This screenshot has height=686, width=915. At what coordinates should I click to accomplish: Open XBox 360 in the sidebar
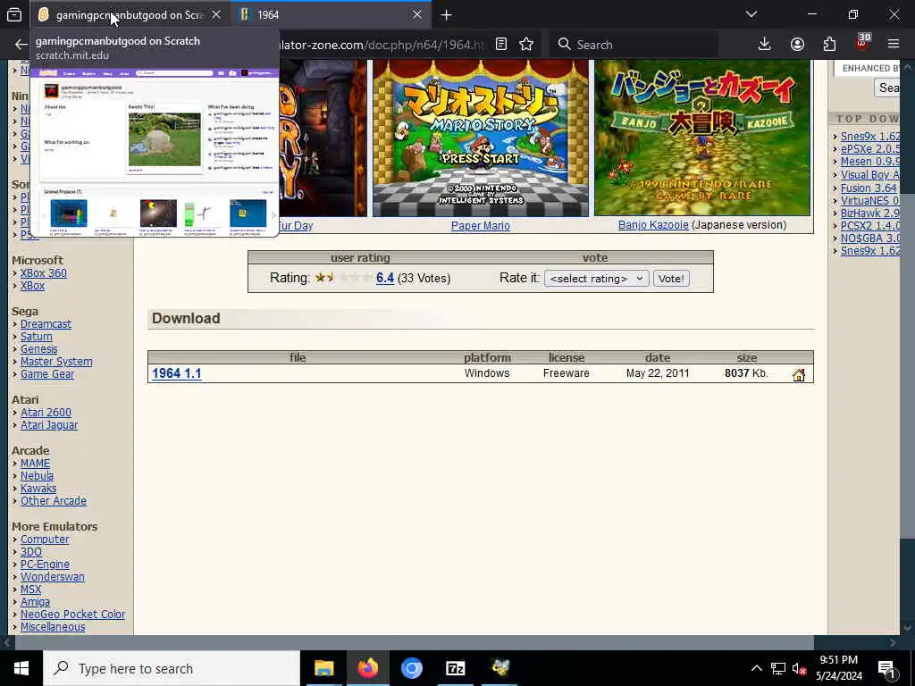43,273
